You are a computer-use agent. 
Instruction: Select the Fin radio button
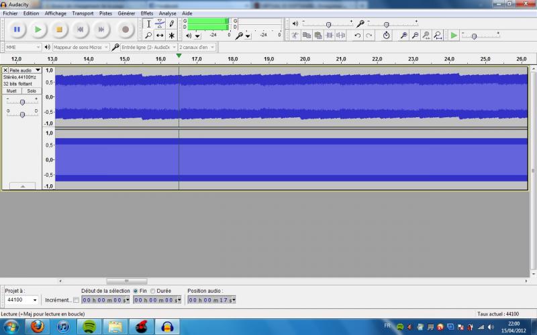pyautogui.click(x=136, y=291)
